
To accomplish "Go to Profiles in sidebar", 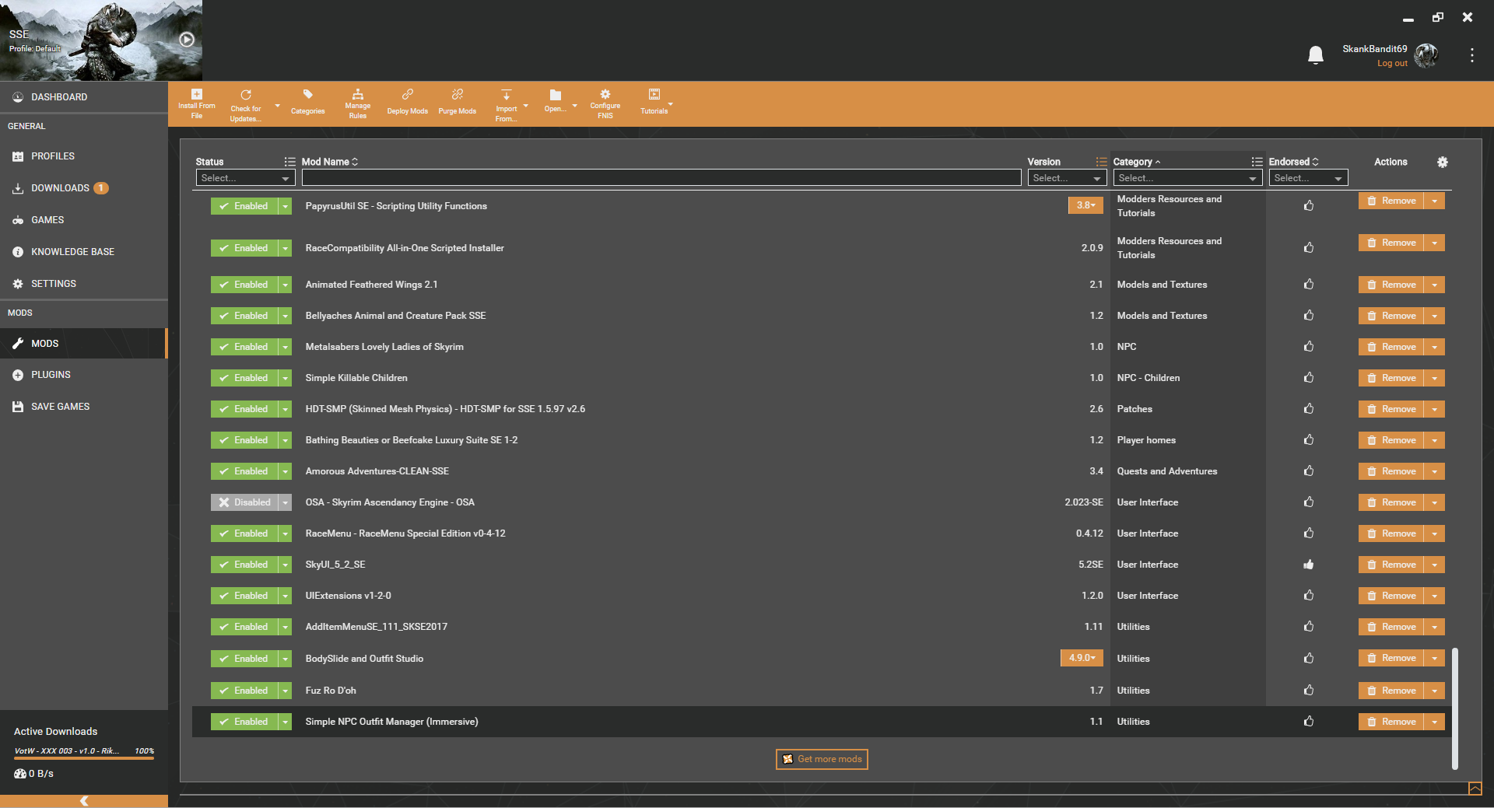I will (x=84, y=156).
